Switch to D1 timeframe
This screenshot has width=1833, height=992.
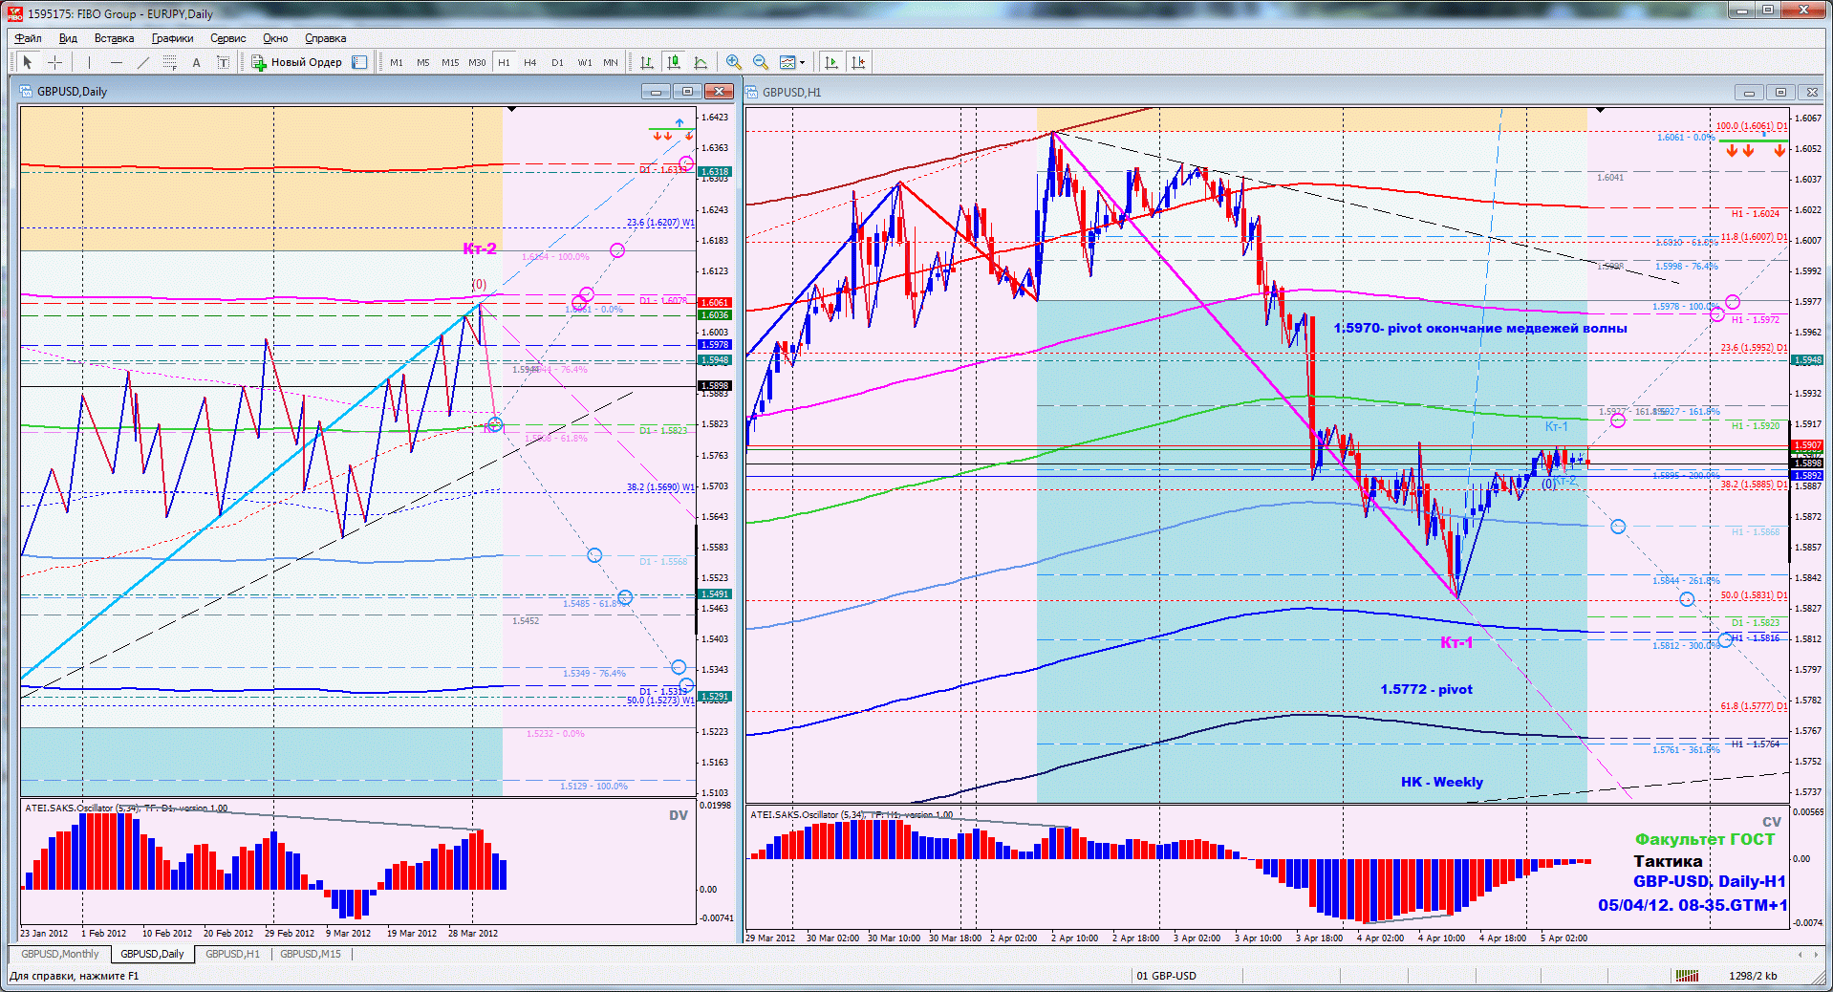point(557,62)
